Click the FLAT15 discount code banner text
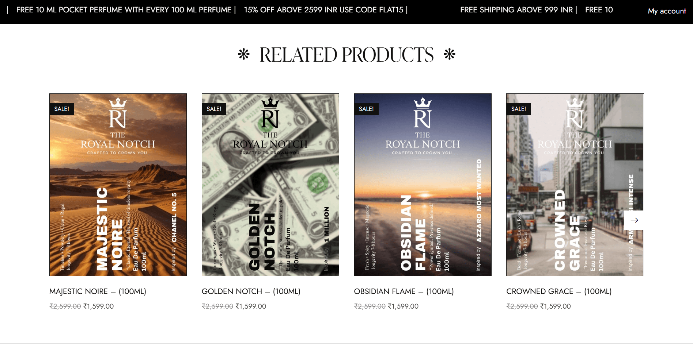Screen dimensions: 693x344 [324, 10]
